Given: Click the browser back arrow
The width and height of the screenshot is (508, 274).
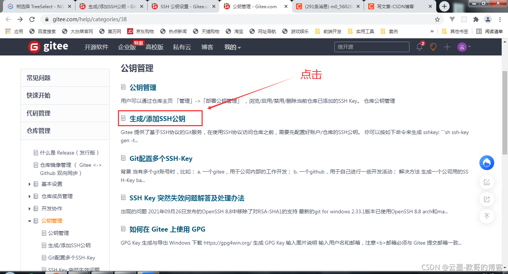Looking at the screenshot, I should [8, 19].
